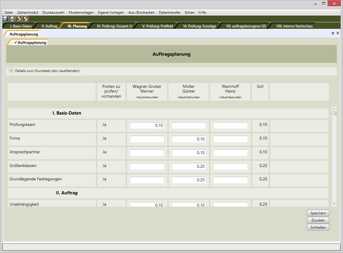The width and height of the screenshot is (343, 253).
Task: Click Wamhoff Heinz hours field for Firma
Action: [230, 139]
